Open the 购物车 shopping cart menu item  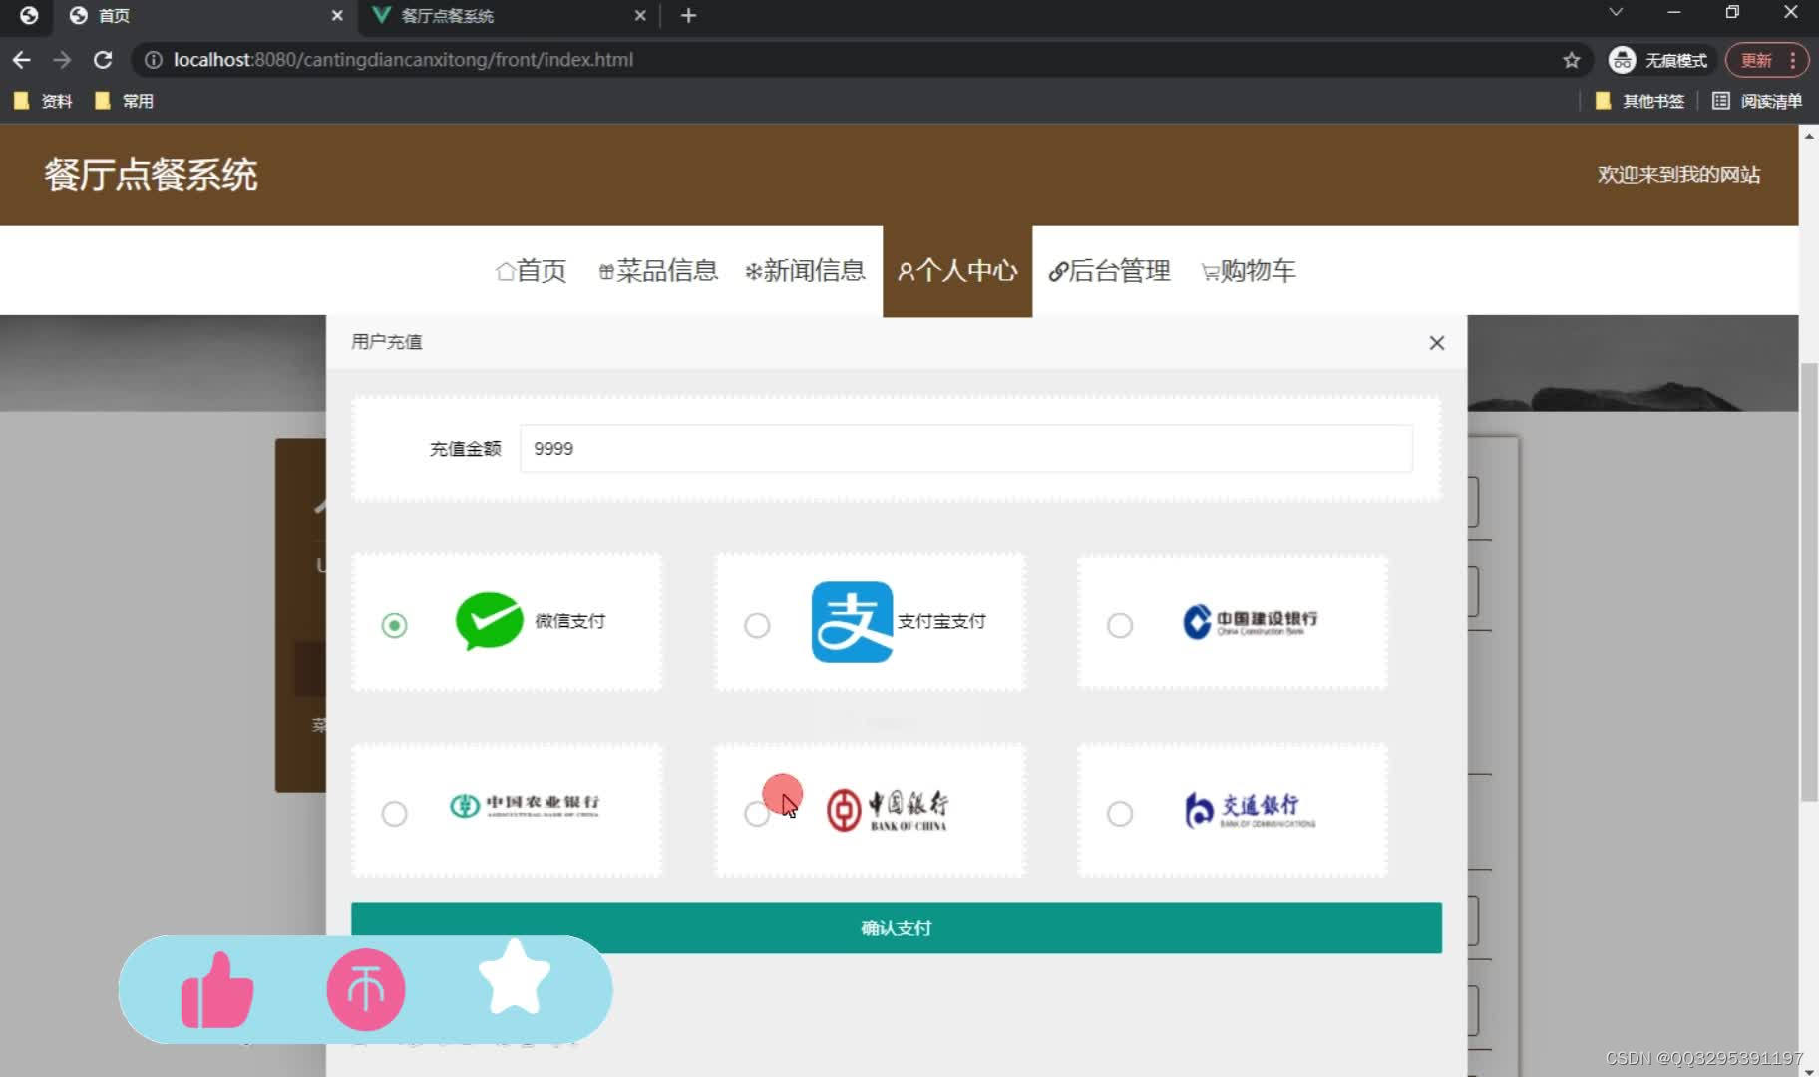(1249, 271)
